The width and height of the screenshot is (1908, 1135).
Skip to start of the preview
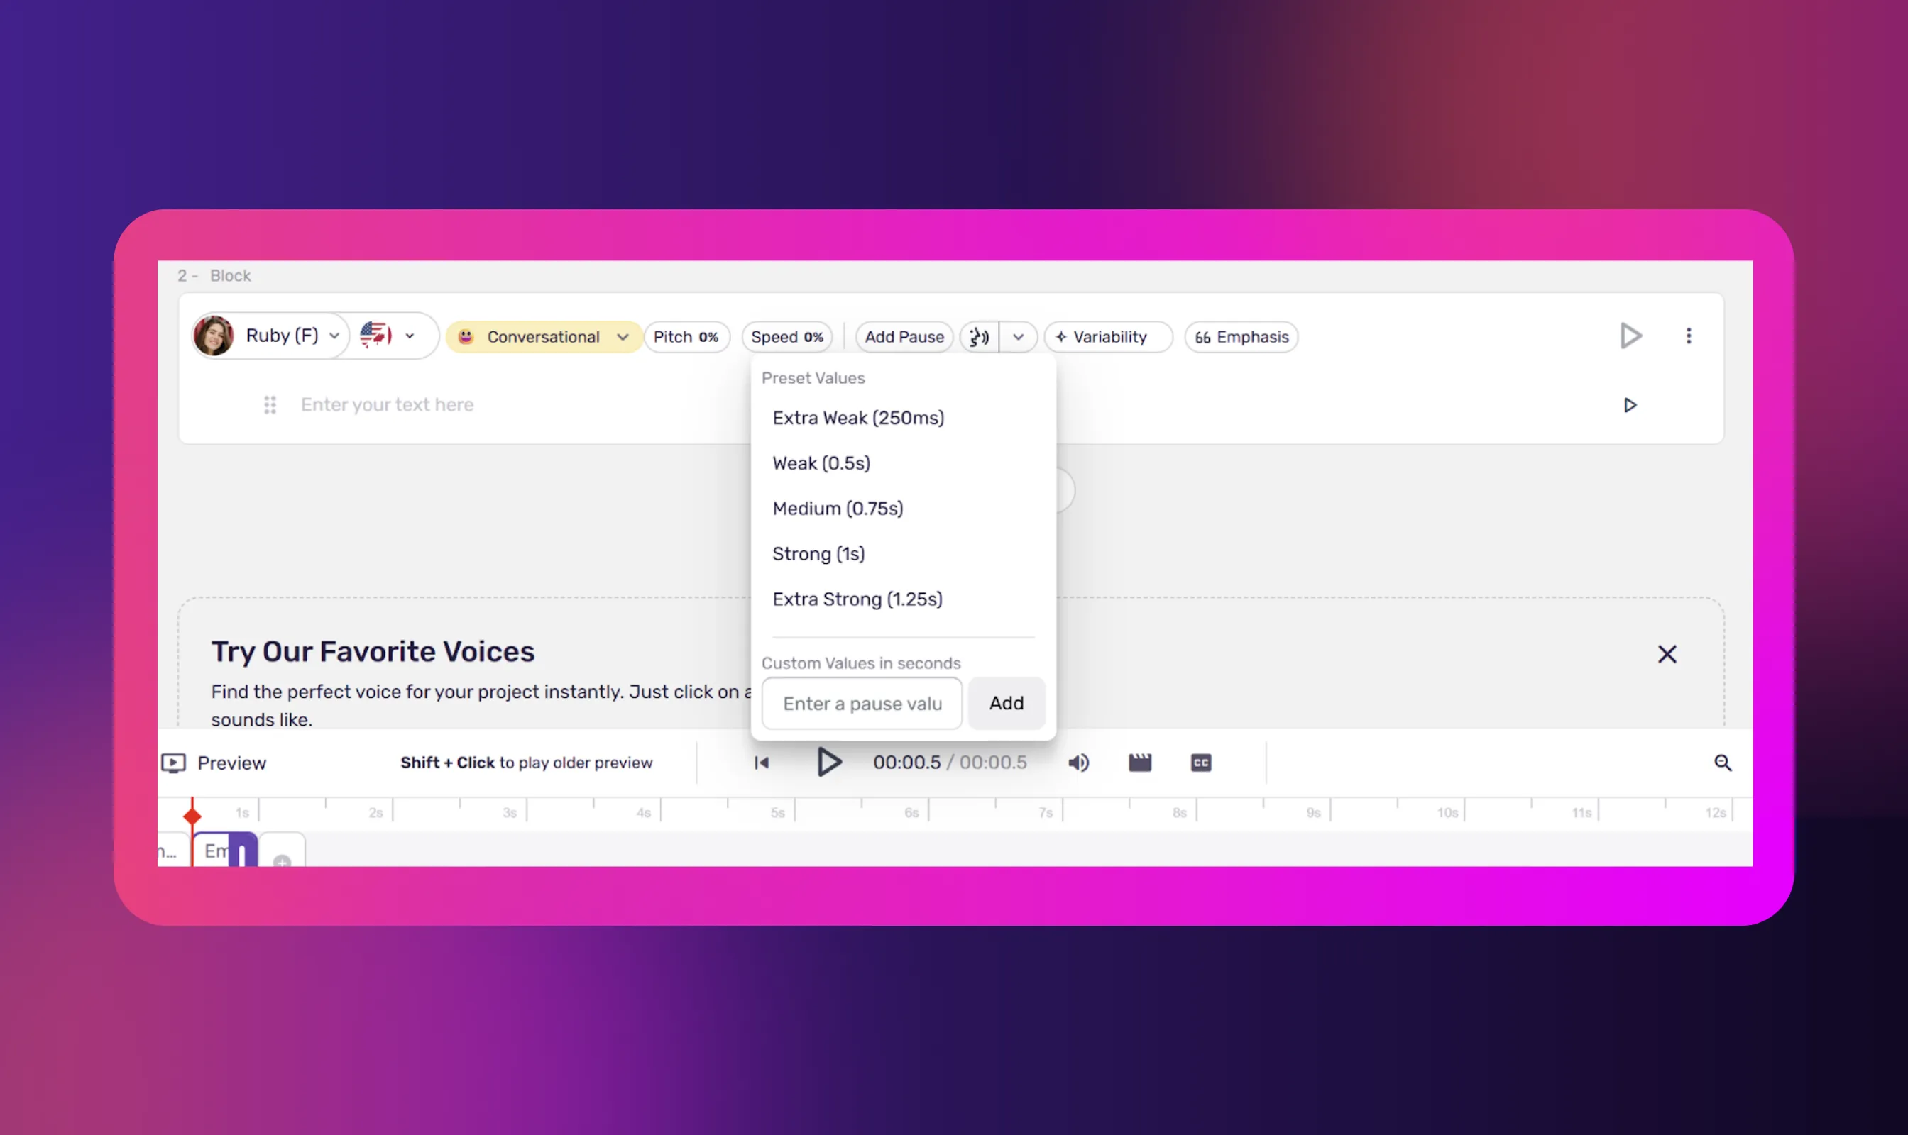point(761,763)
